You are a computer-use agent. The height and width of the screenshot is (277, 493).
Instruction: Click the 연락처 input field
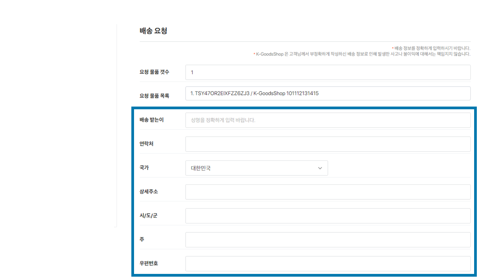pyautogui.click(x=327, y=144)
